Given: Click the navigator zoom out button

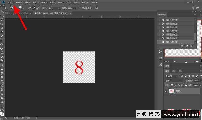Looking at the screenshot, I should tap(175, 62).
